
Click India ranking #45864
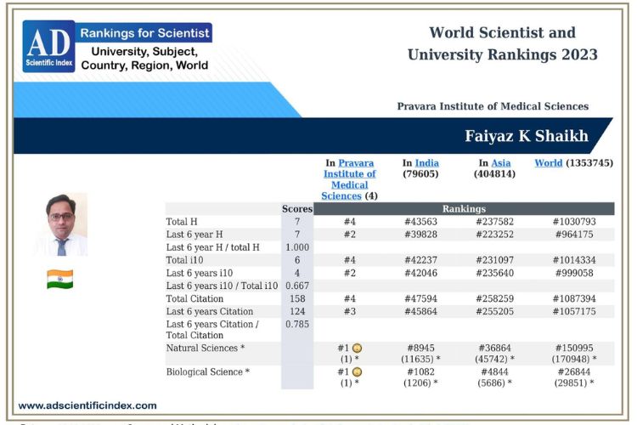coord(421,311)
